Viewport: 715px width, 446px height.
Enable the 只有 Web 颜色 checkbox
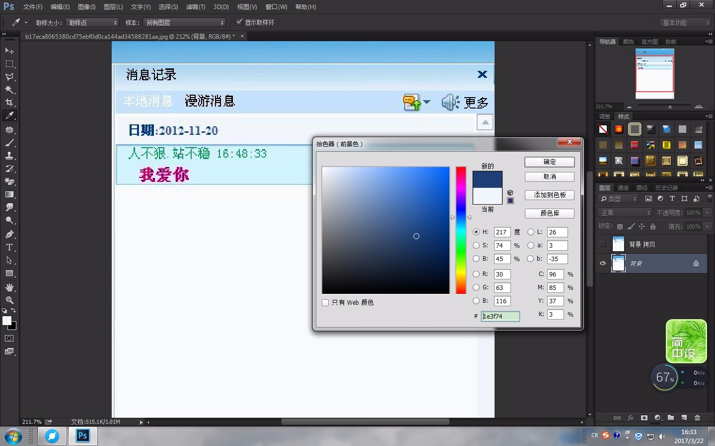(x=326, y=303)
